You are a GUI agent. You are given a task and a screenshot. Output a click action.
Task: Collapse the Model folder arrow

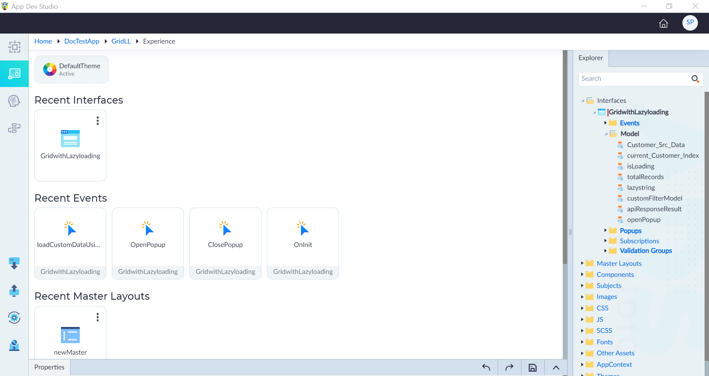606,134
